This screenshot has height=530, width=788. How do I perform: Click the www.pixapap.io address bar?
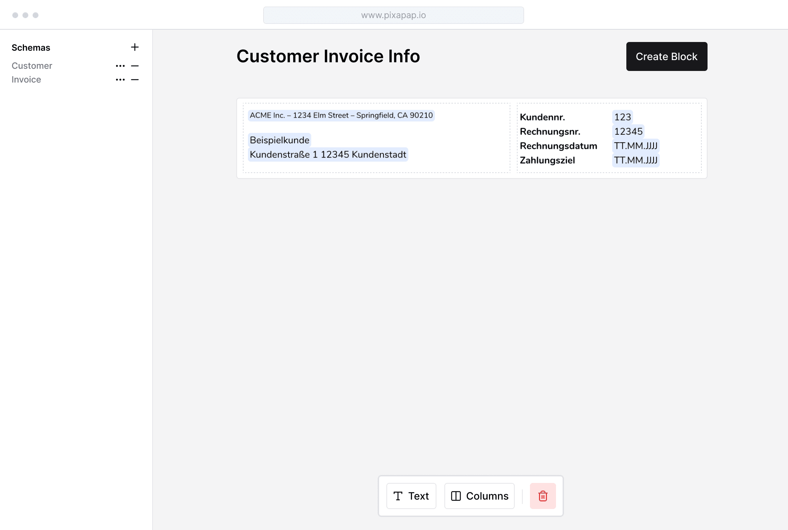(393, 15)
